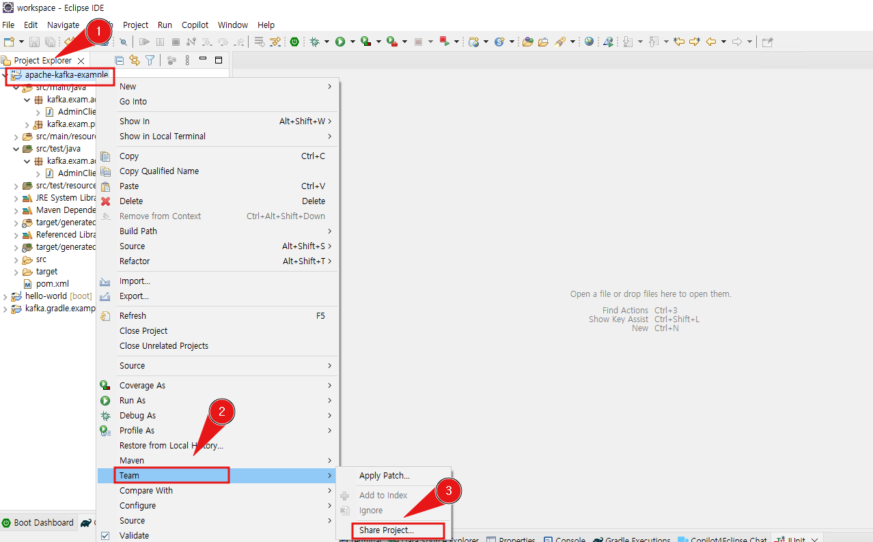Open the Coverage dropdown arrow
873x542 pixels.
coord(378,42)
